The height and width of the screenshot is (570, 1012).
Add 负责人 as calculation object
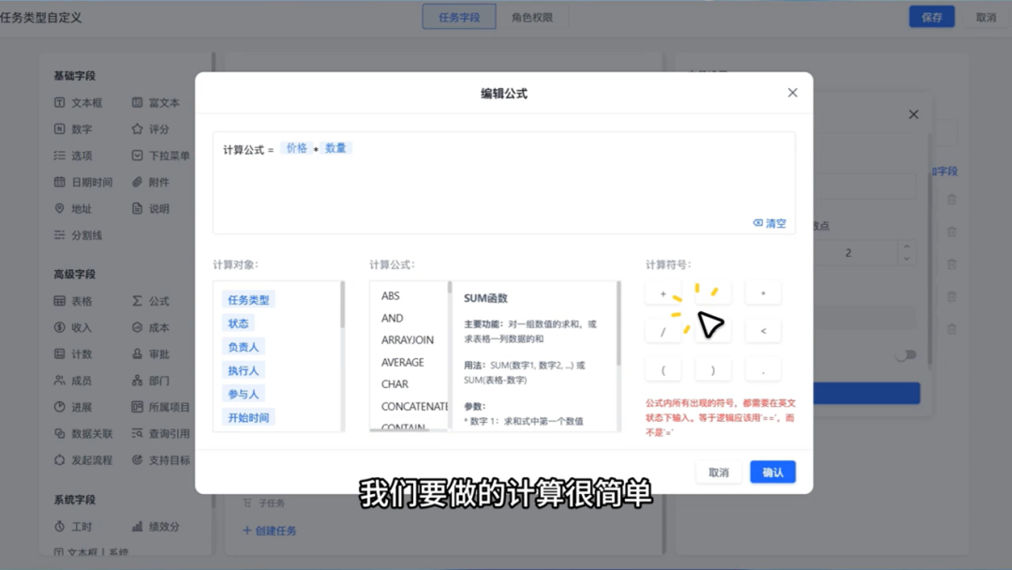click(x=244, y=347)
